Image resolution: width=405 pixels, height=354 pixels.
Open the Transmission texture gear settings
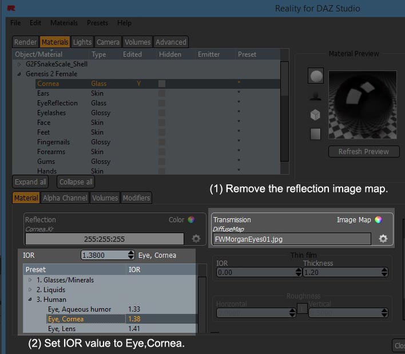click(383, 238)
